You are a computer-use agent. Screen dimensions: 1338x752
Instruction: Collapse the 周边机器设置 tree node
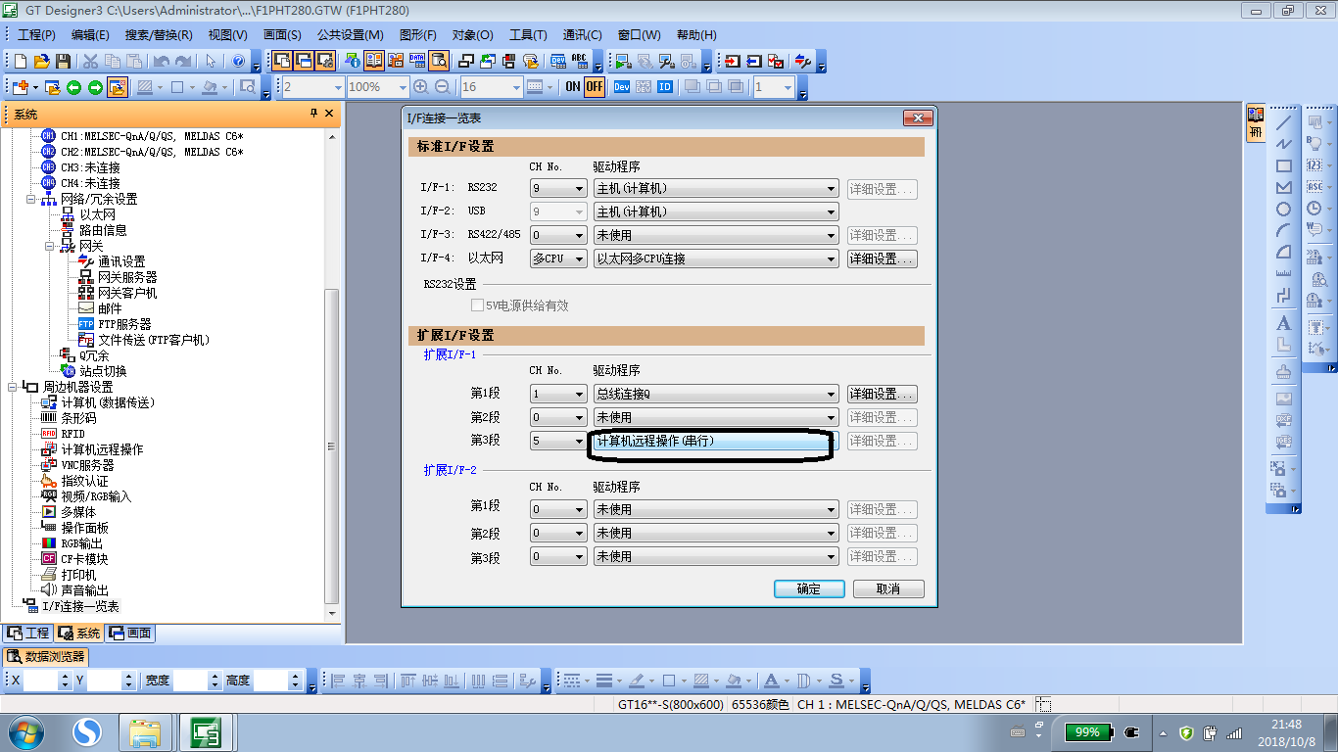coord(13,387)
